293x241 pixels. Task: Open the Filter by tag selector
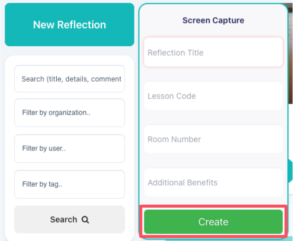(70, 184)
